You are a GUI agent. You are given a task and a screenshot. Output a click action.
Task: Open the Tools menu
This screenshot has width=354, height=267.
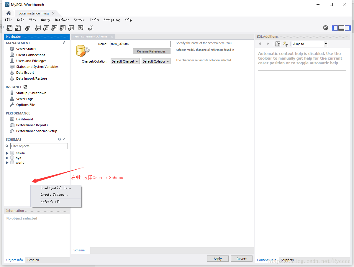[x=94, y=20]
